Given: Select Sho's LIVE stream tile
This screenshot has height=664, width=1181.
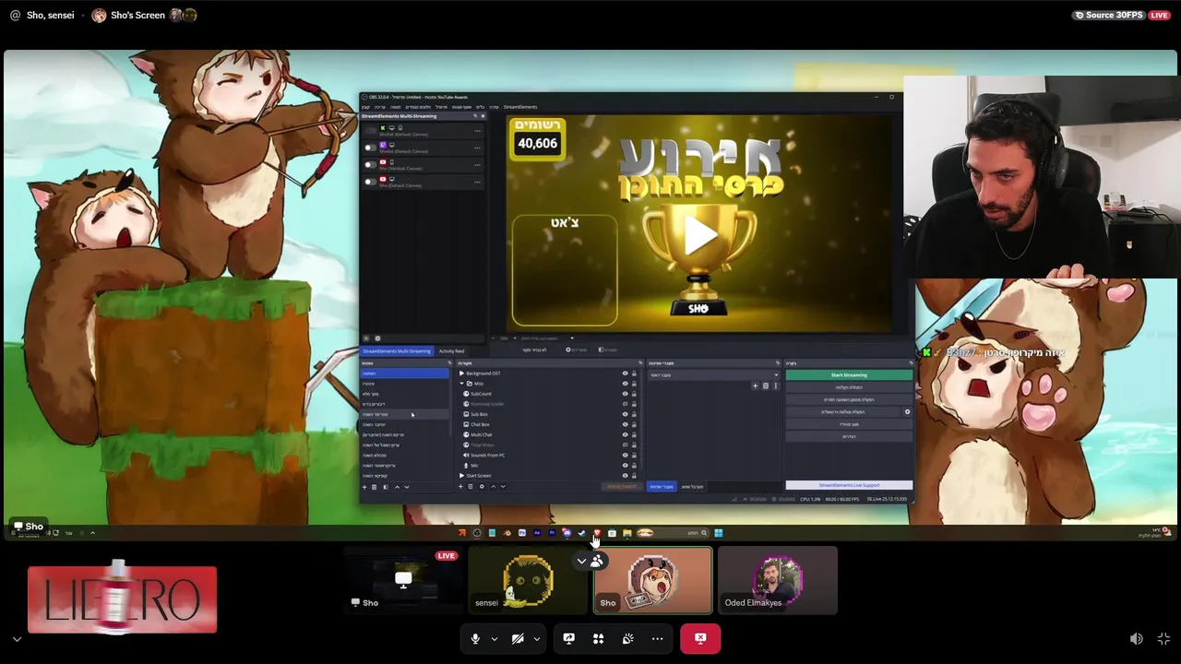Looking at the screenshot, I should click(403, 580).
